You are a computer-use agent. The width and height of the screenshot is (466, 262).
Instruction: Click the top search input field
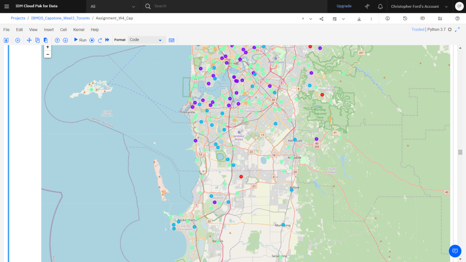[x=237, y=6]
